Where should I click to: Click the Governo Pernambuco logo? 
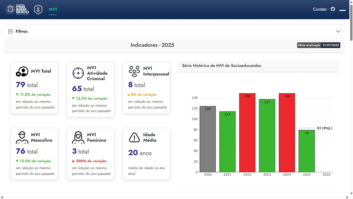coord(17,10)
